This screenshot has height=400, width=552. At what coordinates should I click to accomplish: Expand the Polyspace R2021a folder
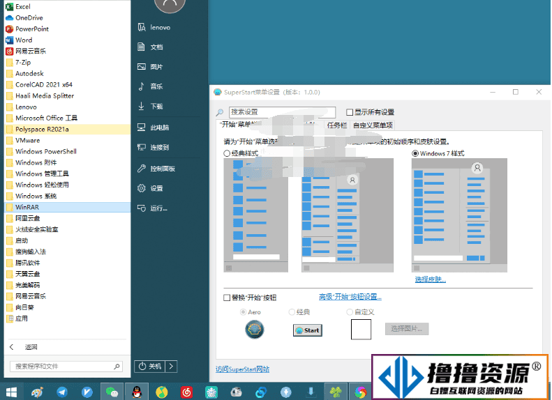pos(67,130)
